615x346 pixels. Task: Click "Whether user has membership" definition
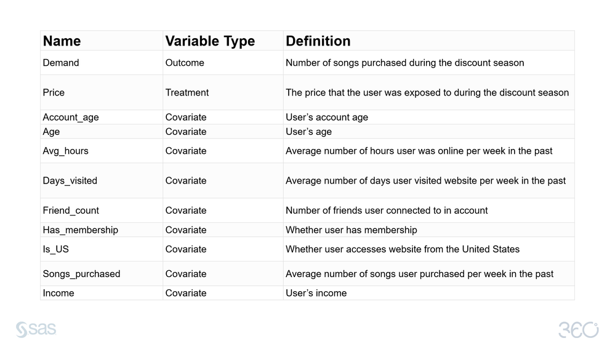(x=352, y=230)
